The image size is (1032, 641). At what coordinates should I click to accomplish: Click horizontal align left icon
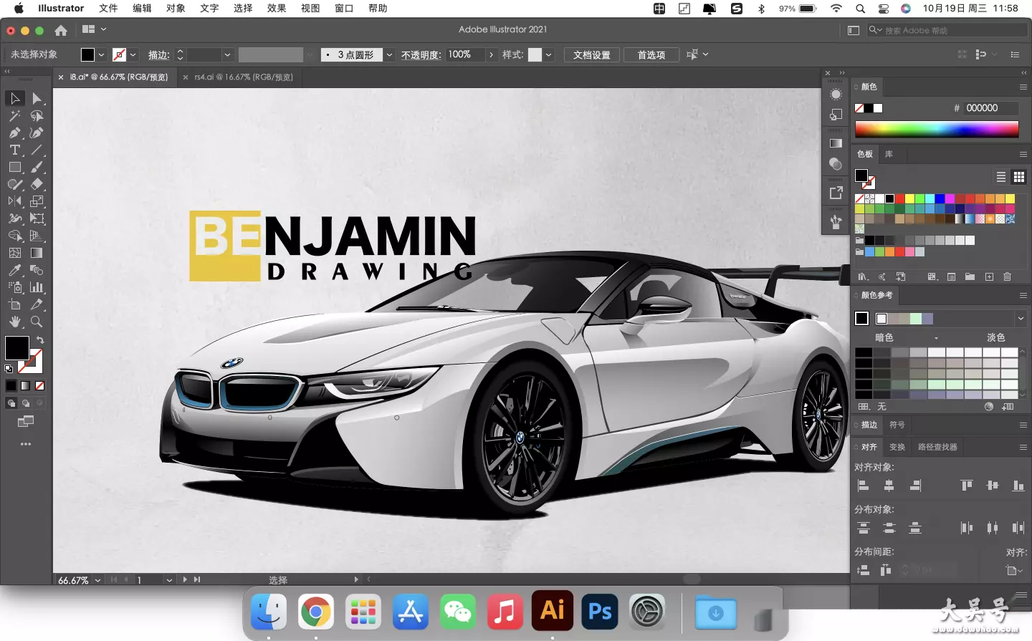pyautogui.click(x=864, y=486)
